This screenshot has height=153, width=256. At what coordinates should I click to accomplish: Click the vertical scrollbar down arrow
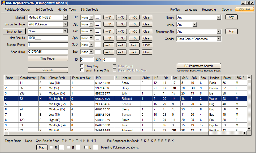[x=249, y=129]
